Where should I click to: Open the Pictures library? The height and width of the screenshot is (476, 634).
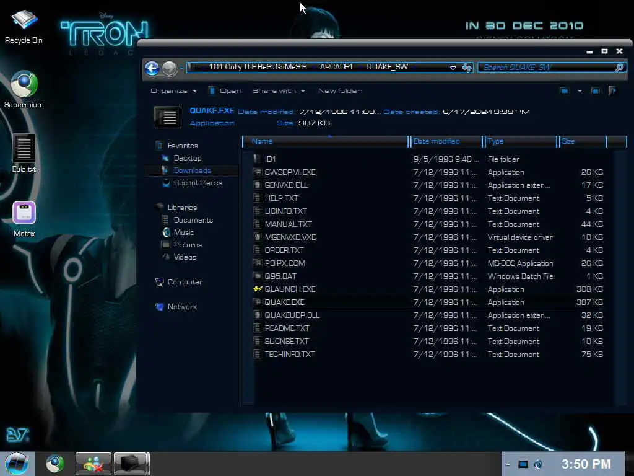point(188,244)
